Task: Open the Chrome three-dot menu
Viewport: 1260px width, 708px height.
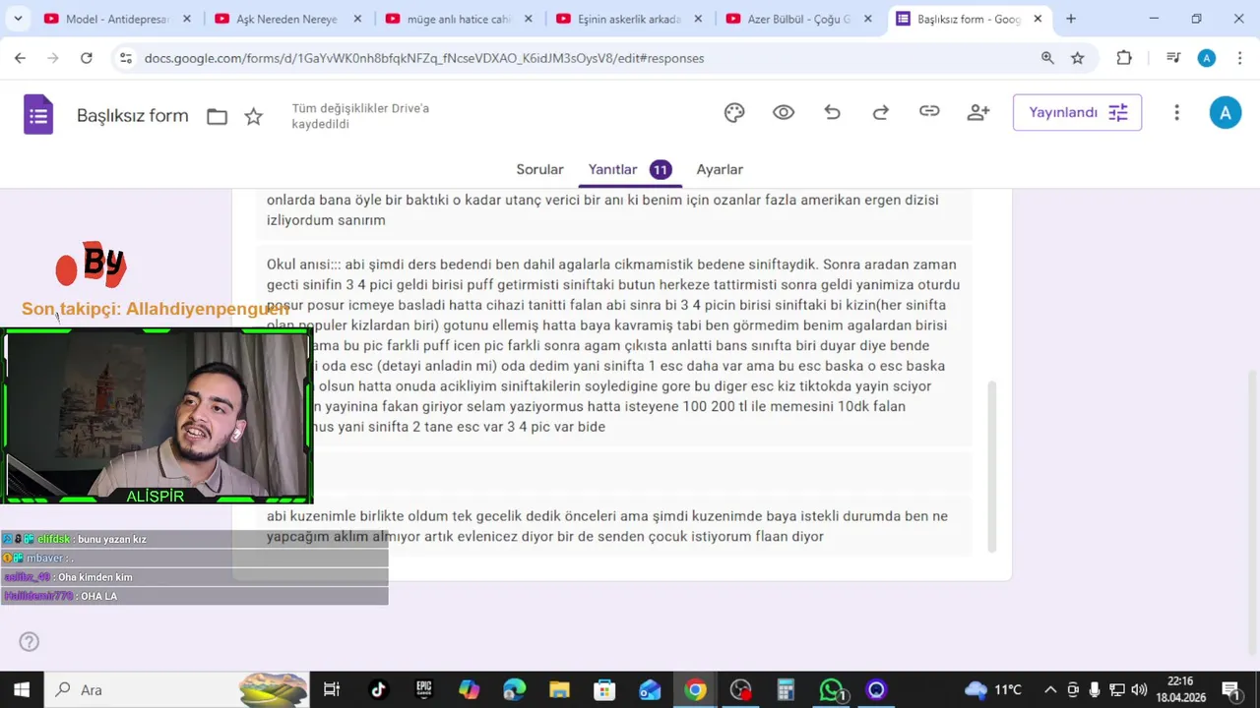Action: [x=1240, y=58]
